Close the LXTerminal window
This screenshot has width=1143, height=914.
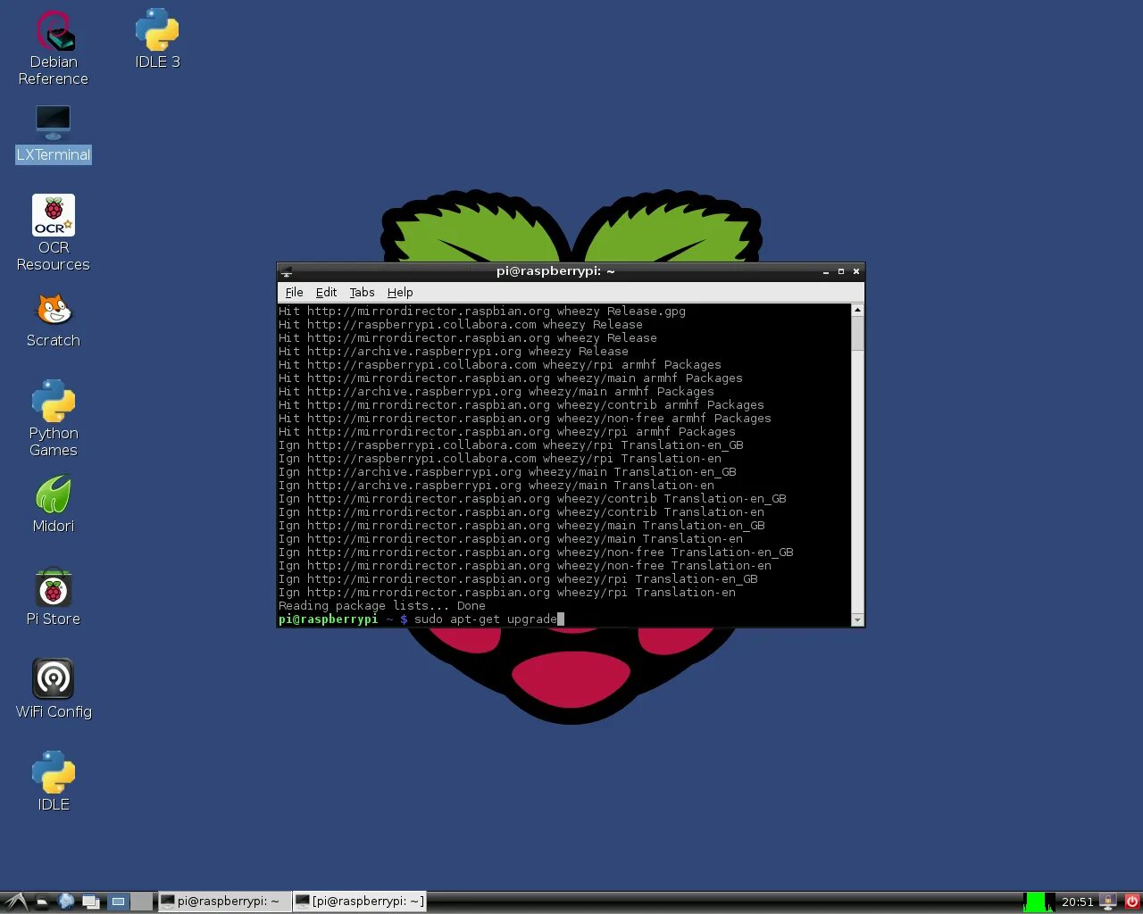pos(855,271)
